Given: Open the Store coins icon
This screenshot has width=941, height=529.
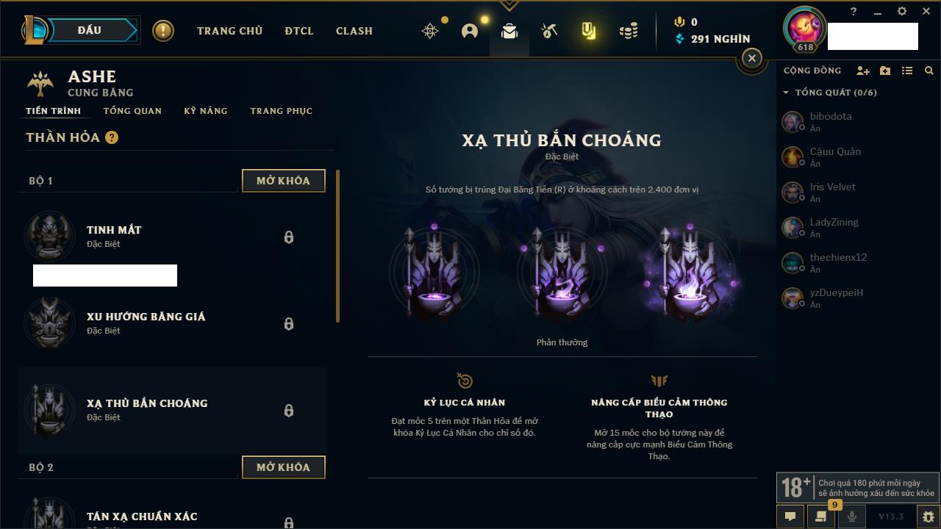Looking at the screenshot, I should pos(629,31).
